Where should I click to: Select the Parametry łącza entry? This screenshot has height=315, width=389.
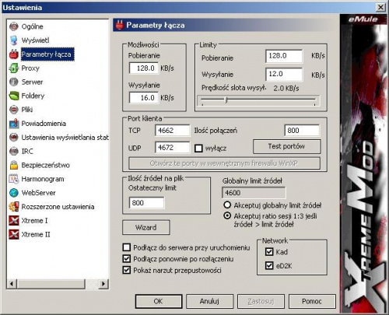(47, 54)
